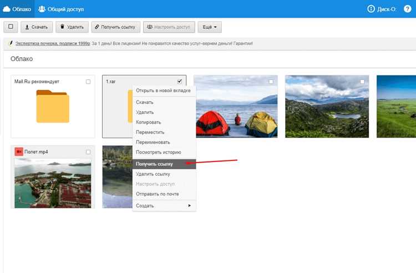Open the help question mark icon

click(x=407, y=9)
